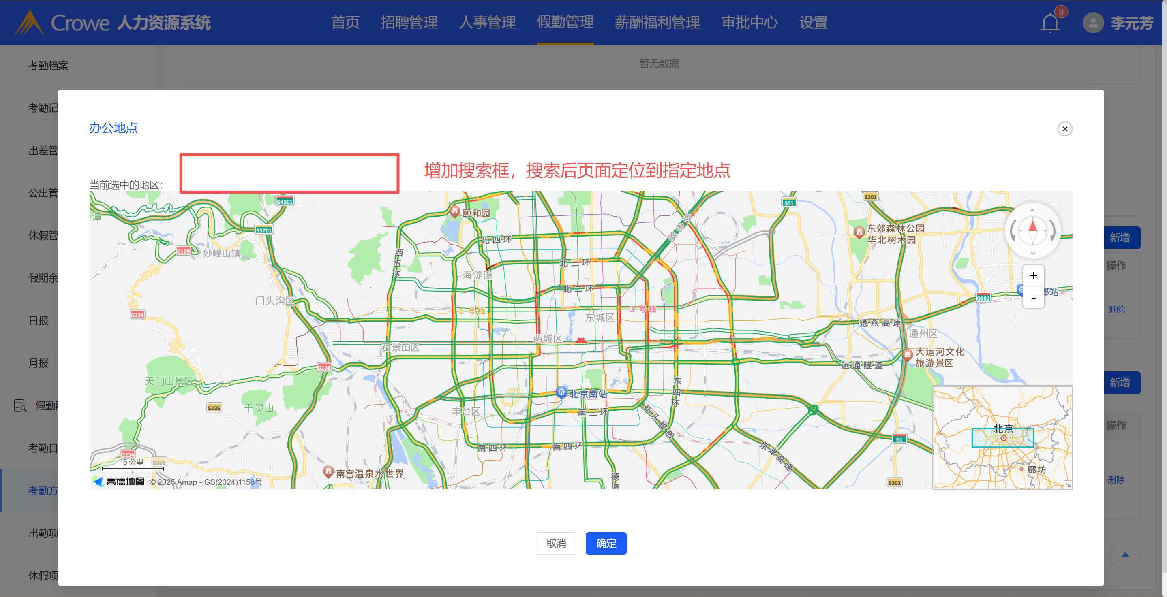
Task: Click the 取消 button
Action: pos(555,543)
